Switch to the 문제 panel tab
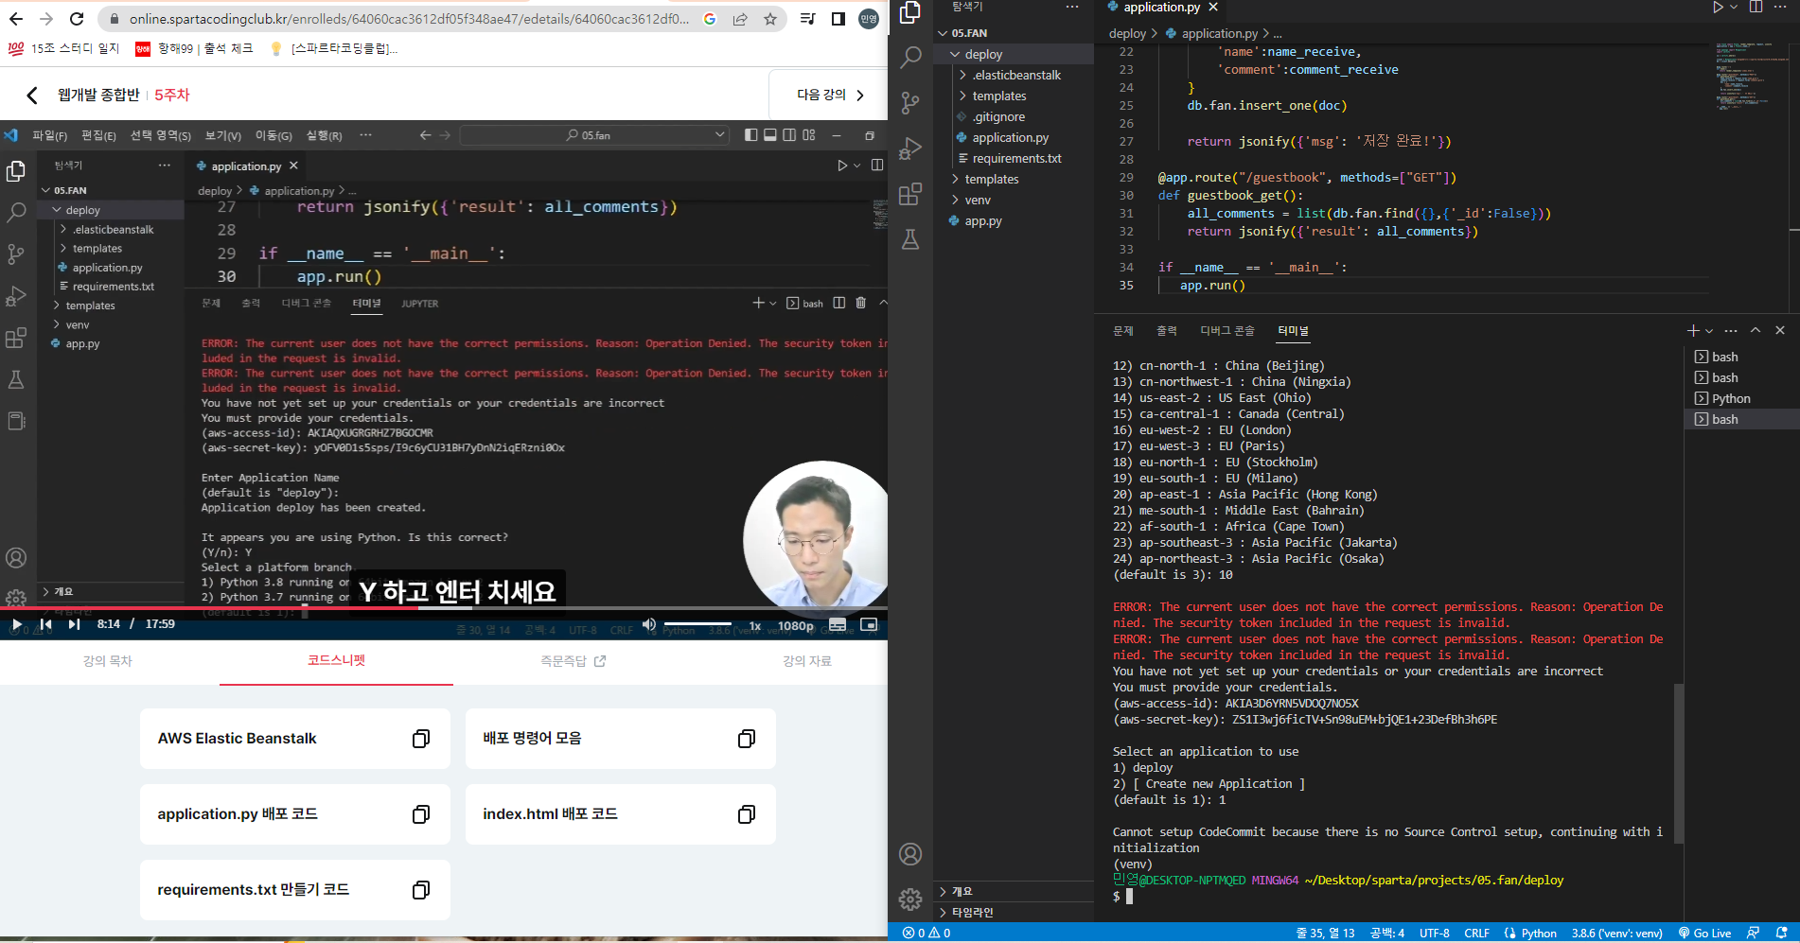 [x=1123, y=331]
